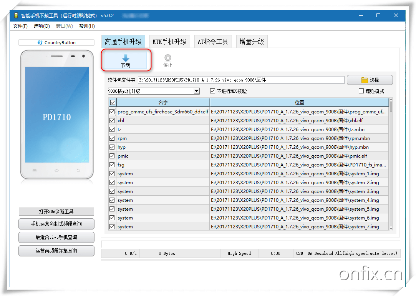This screenshot has height=296, width=416.
Task: Uncheck the pmic firmware row
Action: [x=111, y=156]
